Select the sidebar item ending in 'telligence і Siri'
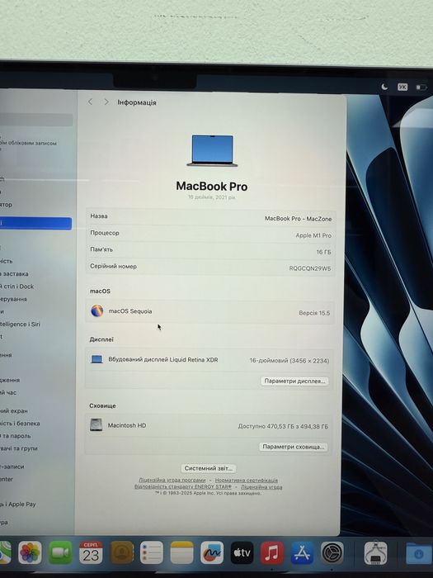The height and width of the screenshot is (578, 433). (x=20, y=324)
